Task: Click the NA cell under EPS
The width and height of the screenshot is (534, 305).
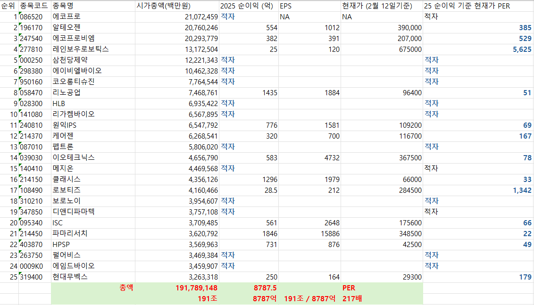Action: click(309, 16)
